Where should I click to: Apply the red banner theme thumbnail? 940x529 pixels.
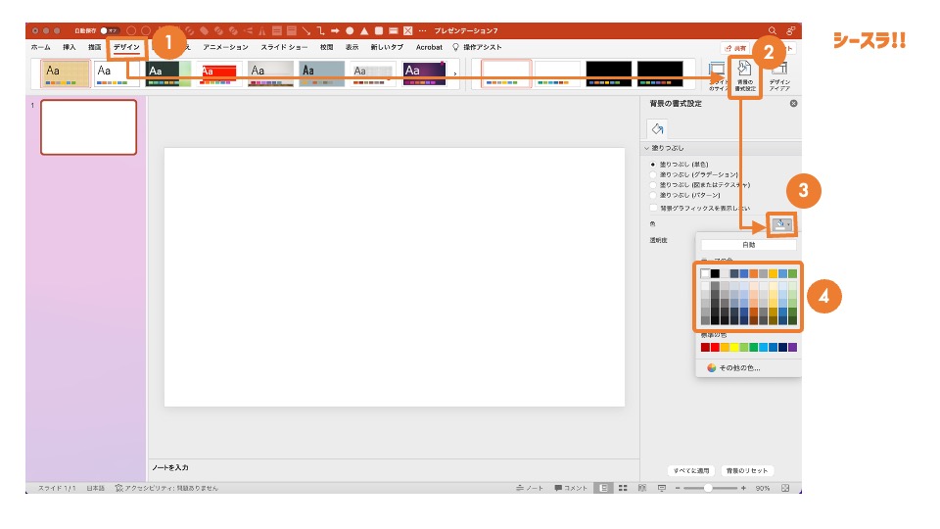[219, 73]
